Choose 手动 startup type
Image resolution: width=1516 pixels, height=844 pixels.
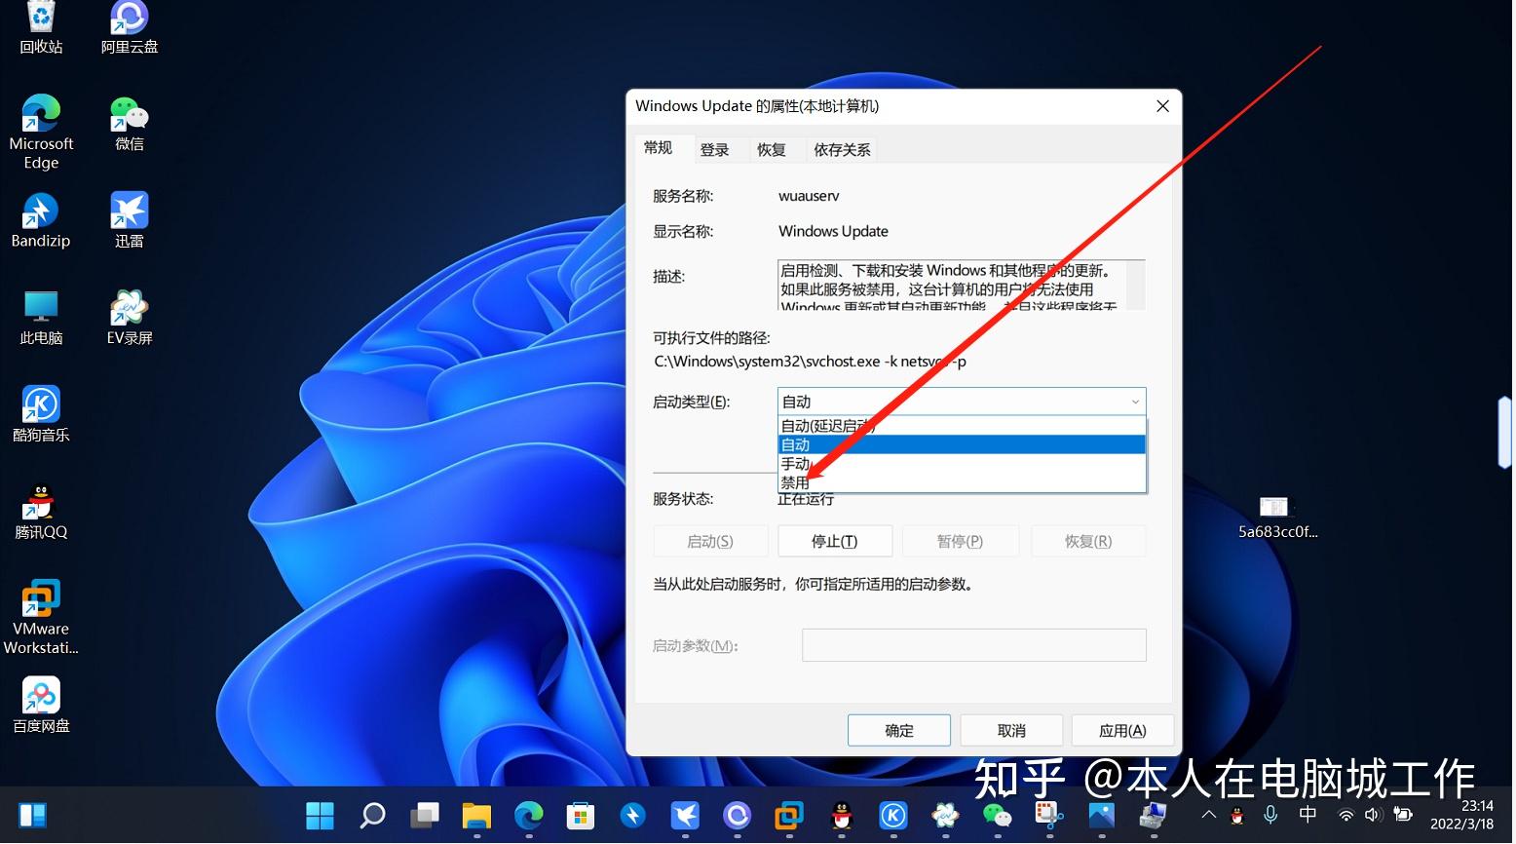pyautogui.click(x=962, y=464)
